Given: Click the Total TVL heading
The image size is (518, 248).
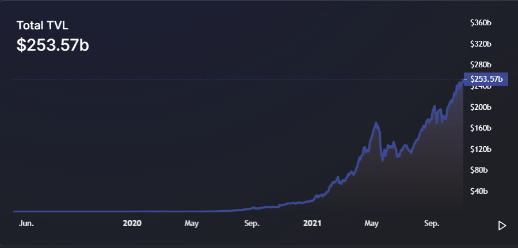Looking at the screenshot, I should coord(43,25).
